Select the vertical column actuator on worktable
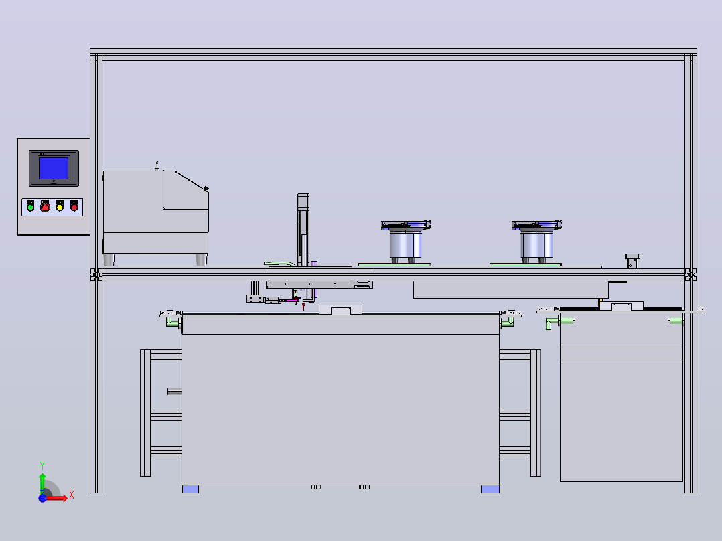The image size is (722, 541). [303, 229]
